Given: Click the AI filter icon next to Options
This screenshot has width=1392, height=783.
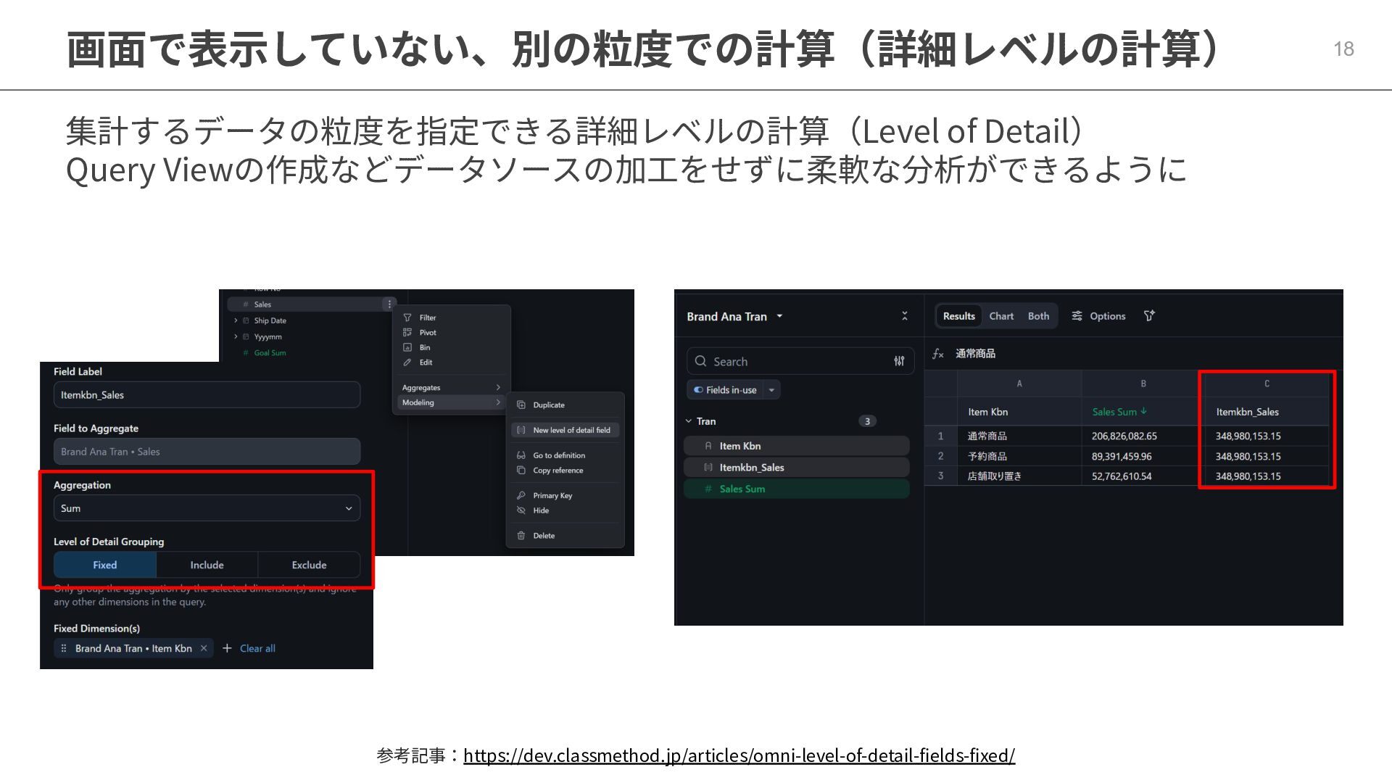Looking at the screenshot, I should [x=1149, y=316].
